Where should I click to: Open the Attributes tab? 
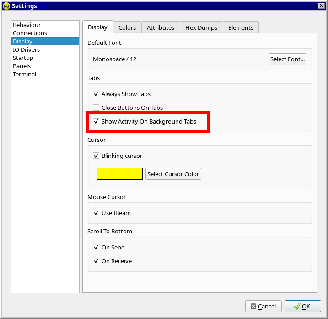click(161, 27)
